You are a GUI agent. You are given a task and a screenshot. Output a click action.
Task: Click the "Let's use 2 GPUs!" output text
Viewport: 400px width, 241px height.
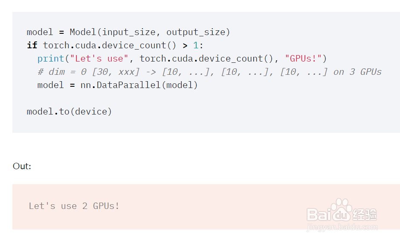[x=74, y=206]
